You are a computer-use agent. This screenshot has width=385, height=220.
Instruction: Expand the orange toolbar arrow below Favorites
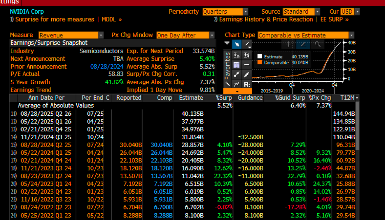tap(237, 91)
